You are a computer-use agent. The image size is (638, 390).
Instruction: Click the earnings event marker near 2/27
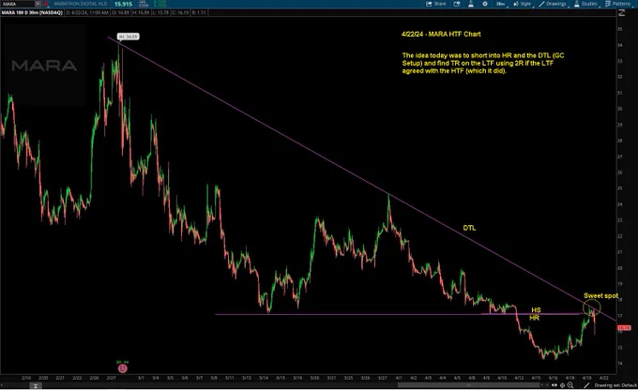pyautogui.click(x=123, y=368)
